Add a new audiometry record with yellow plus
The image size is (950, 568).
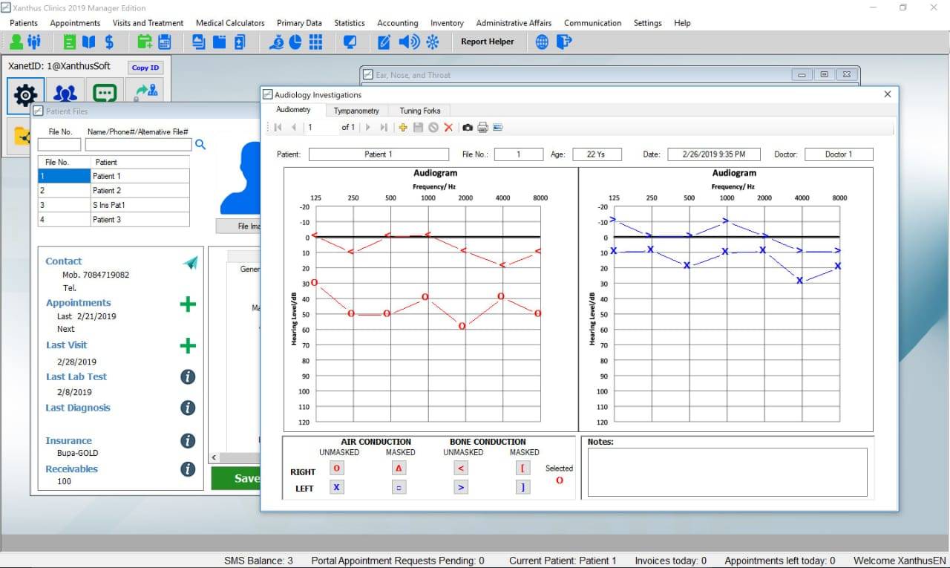(x=403, y=128)
